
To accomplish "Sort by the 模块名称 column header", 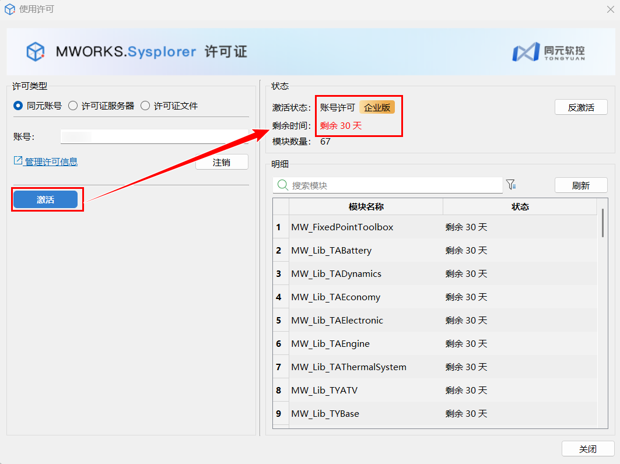I will [x=366, y=207].
